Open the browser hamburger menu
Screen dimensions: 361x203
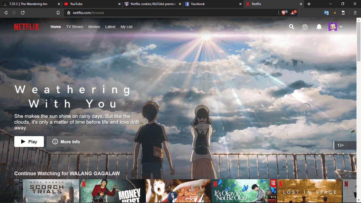click(x=355, y=13)
